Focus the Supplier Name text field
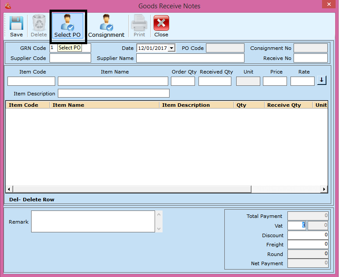 (x=190, y=58)
